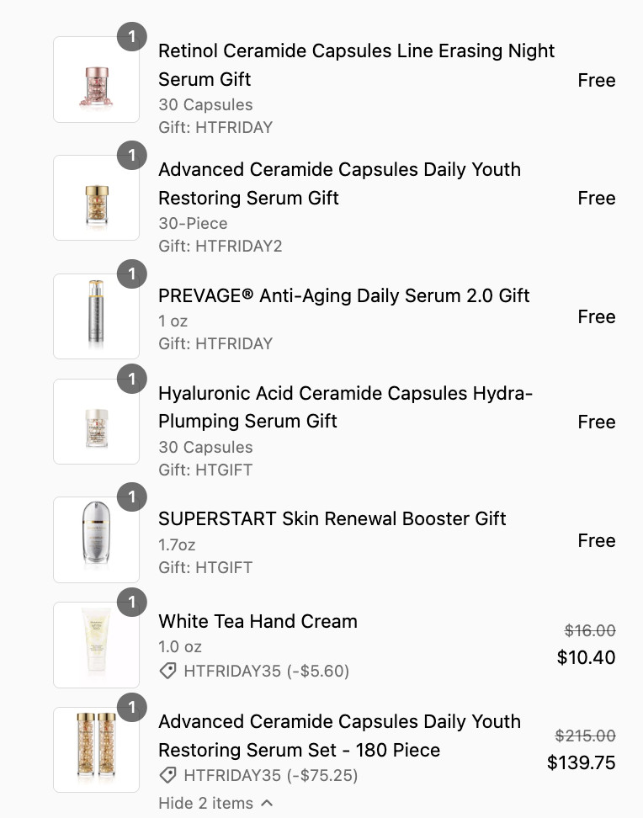Open the White Tea Hand Cream image
Screen dimensions: 643x818
click(96, 645)
